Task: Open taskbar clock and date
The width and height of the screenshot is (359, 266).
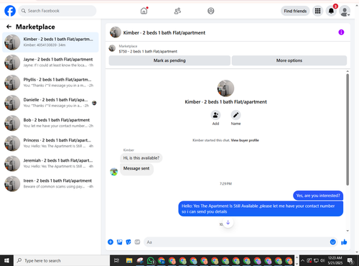Action: (x=335, y=260)
